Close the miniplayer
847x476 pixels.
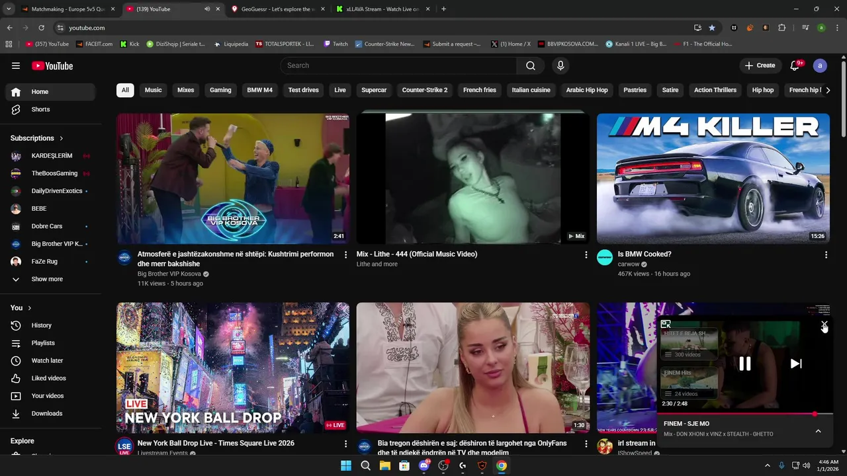click(x=825, y=325)
